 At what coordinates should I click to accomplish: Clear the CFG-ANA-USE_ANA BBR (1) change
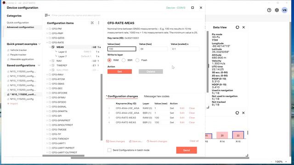[192, 113]
